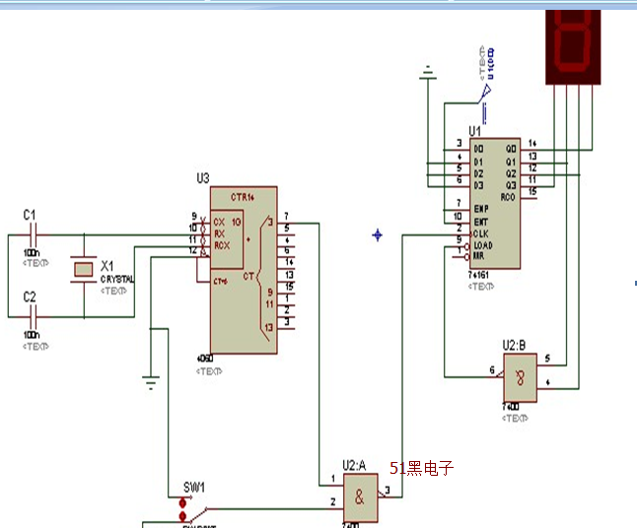Viewport: 637px width, 528px height.
Task: Click the 'U2:A' reference label
Action: pyautogui.click(x=354, y=465)
